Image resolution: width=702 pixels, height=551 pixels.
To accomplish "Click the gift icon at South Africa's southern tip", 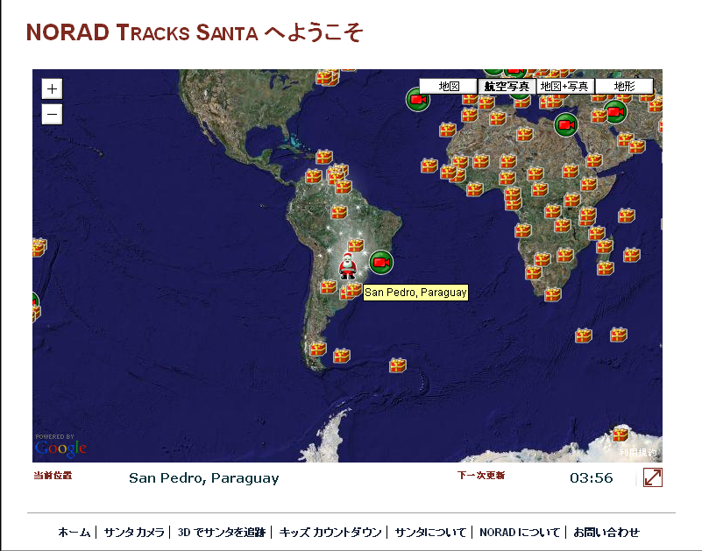I will 553,294.
